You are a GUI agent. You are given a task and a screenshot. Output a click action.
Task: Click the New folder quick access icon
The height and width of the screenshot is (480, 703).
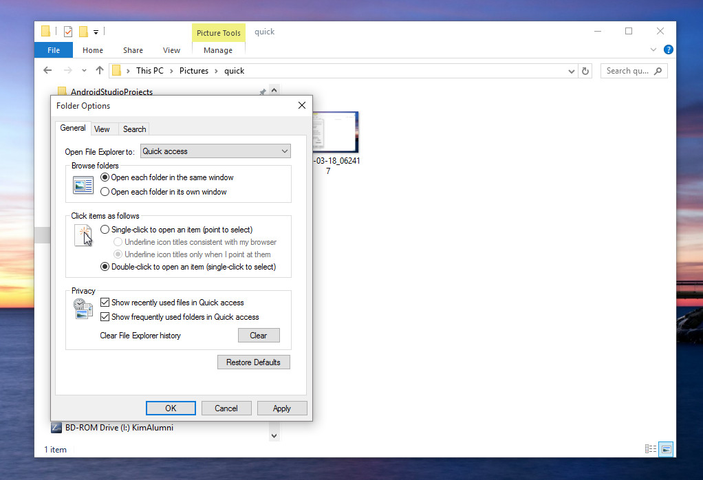point(83,32)
